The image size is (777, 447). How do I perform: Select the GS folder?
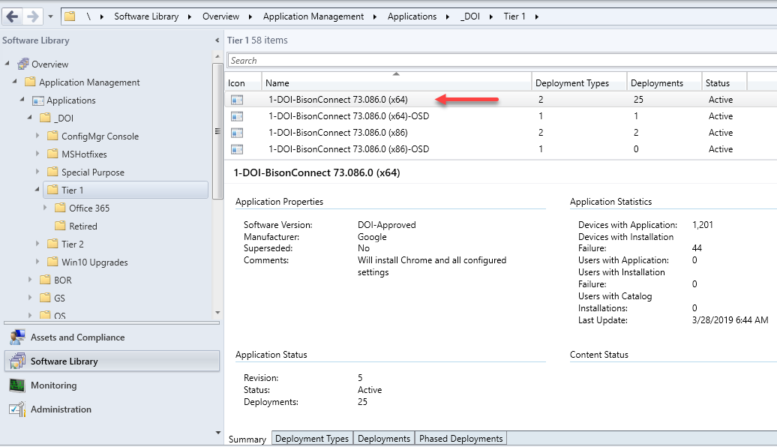[x=53, y=298]
